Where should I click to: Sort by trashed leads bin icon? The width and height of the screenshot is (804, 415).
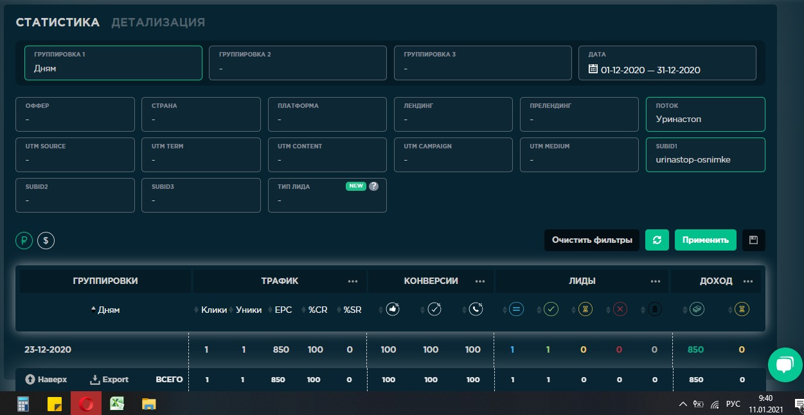(x=655, y=309)
